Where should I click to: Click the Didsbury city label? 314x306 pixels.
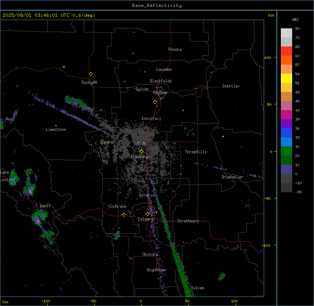coord(140,157)
